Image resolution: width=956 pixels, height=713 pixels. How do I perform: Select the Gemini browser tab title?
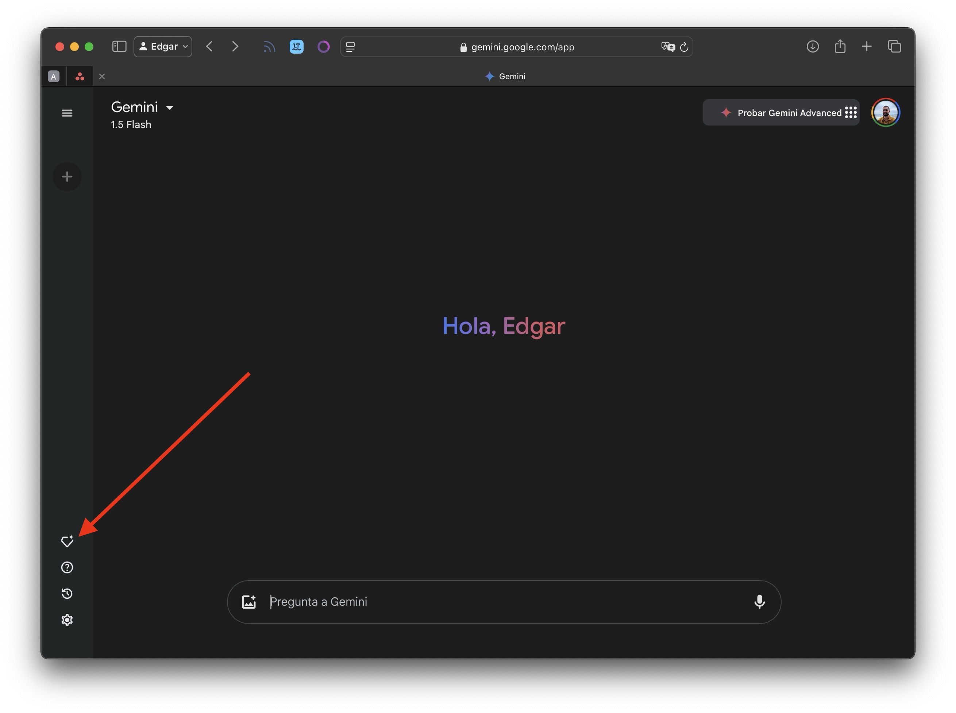[x=505, y=76]
